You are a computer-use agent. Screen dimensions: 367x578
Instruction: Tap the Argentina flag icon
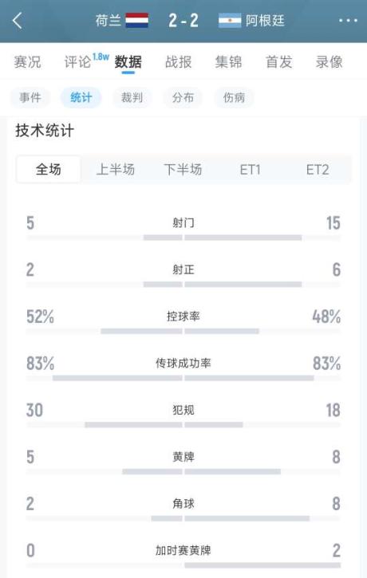(230, 21)
